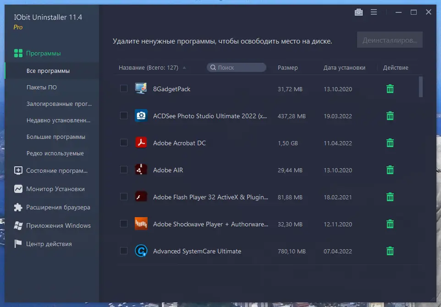The image size is (441, 307).
Task: Toggle the sort arrow beside Название column
Action: [x=184, y=68]
